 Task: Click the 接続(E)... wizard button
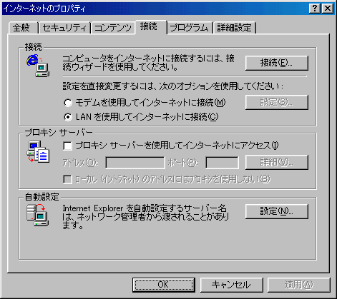277,63
